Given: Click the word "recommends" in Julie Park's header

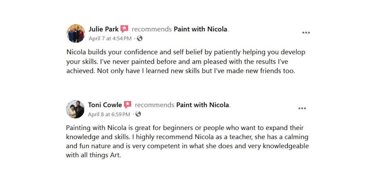Looking at the screenshot, I should (x=152, y=29).
